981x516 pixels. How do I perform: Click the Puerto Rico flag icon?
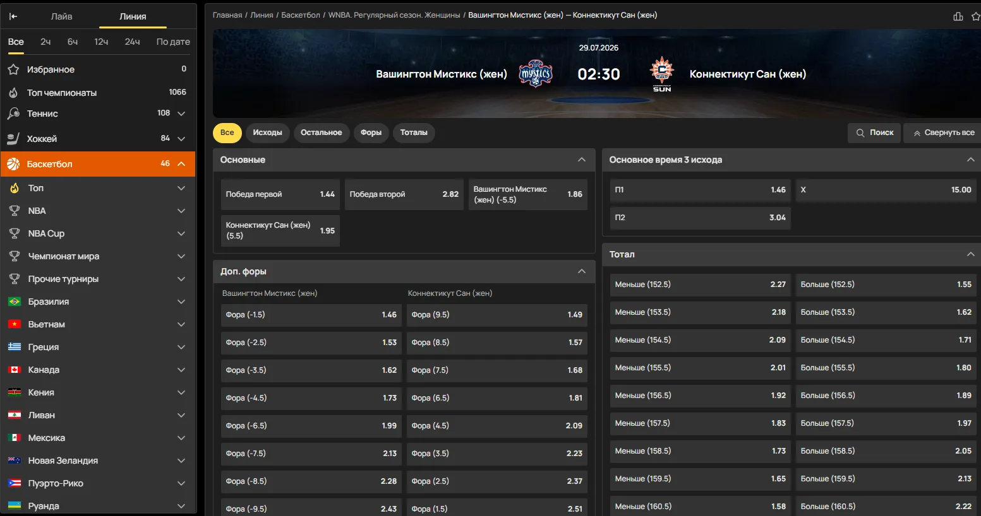click(x=15, y=483)
